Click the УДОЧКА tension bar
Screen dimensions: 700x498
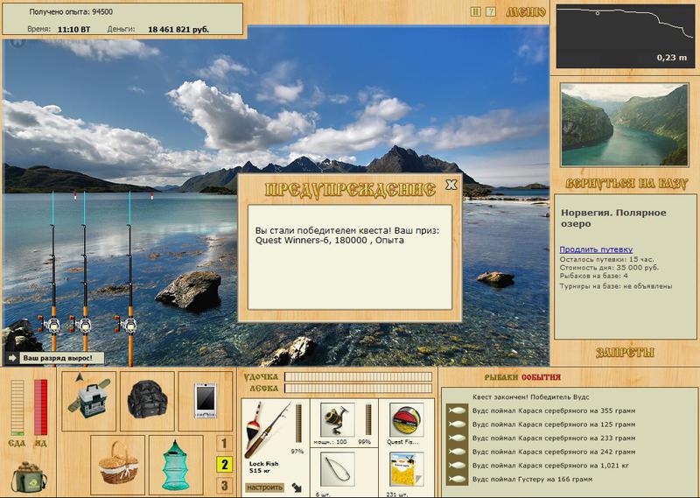point(358,376)
